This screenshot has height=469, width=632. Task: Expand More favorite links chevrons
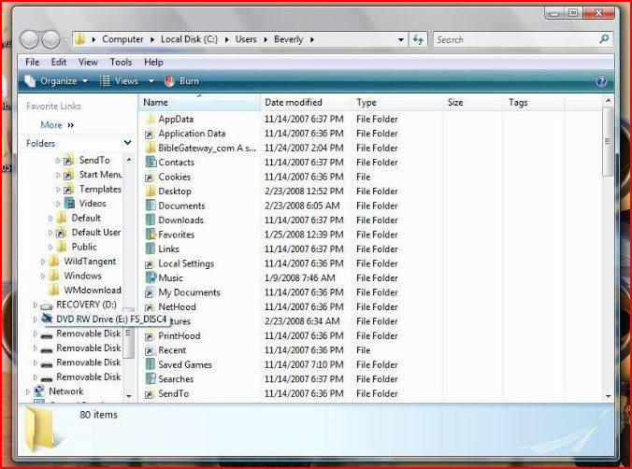coord(71,125)
